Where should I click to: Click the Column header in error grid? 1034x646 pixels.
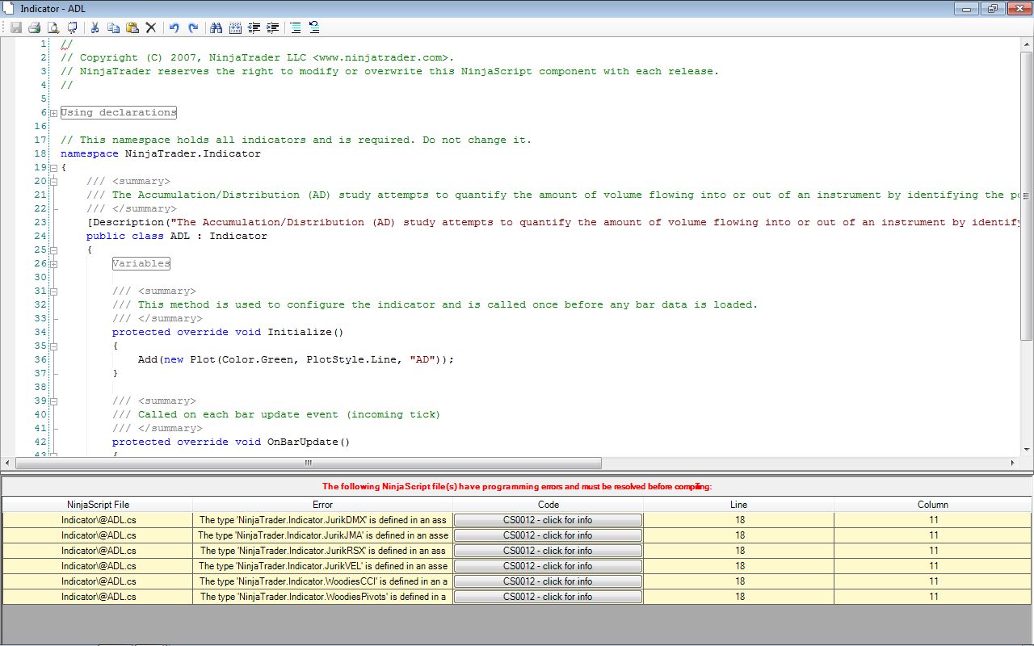pos(933,505)
